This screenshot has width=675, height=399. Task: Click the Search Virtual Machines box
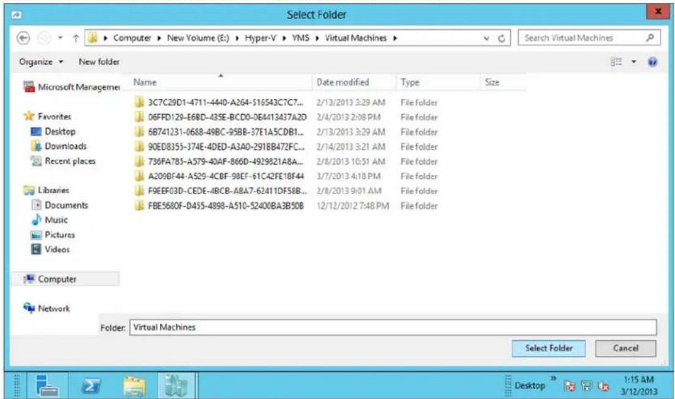589,38
